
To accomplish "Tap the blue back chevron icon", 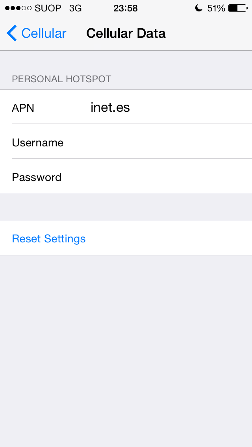I will [x=12, y=33].
